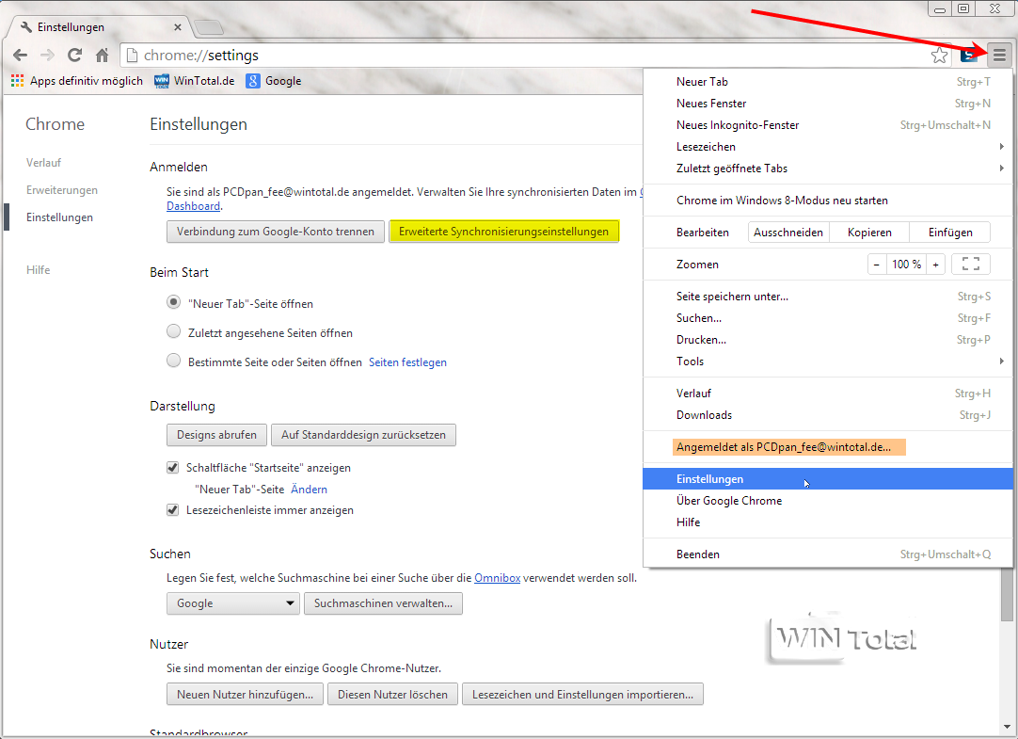
Task: Click the Ausschneiden button
Action: tap(788, 232)
